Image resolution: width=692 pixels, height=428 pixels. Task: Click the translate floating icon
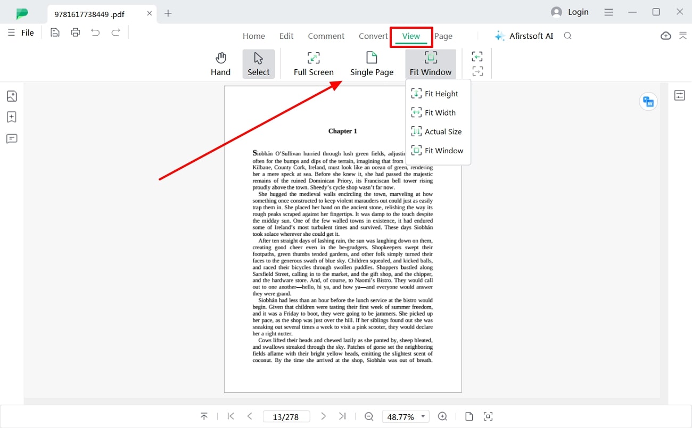point(648,102)
